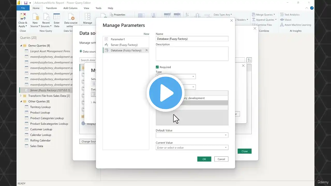This screenshot has width=331, height=186.
Task: Click the Rolling Calendar table icon
Action: click(x=26, y=141)
